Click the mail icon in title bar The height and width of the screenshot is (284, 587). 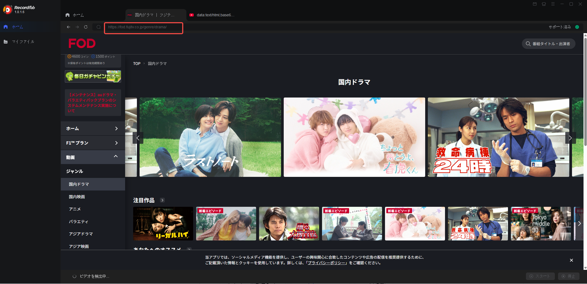(535, 4)
